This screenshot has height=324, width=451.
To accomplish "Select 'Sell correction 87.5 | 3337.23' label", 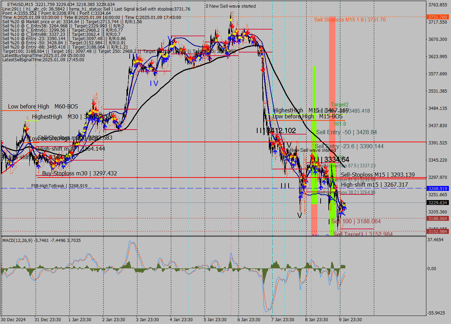I will (x=346, y=166).
